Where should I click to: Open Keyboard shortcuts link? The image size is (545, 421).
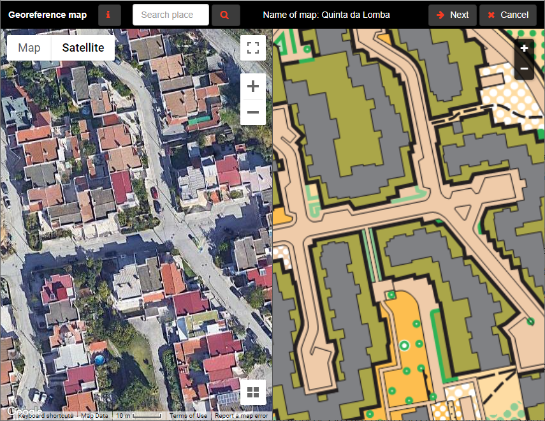(x=45, y=416)
